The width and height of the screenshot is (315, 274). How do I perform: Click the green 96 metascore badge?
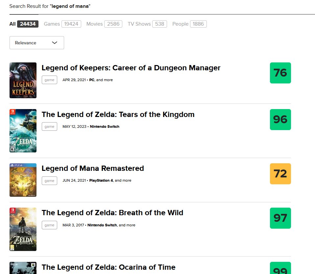(280, 120)
